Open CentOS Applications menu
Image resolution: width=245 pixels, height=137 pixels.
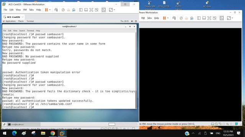point(9,21)
